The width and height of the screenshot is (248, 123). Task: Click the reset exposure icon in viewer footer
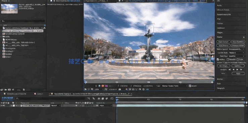pyautogui.click(x=143, y=89)
